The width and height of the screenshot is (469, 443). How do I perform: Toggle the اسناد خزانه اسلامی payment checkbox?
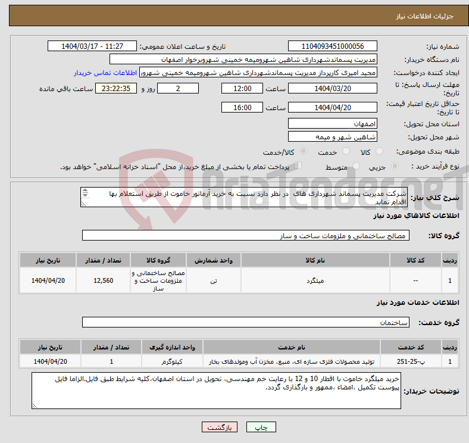298,165
